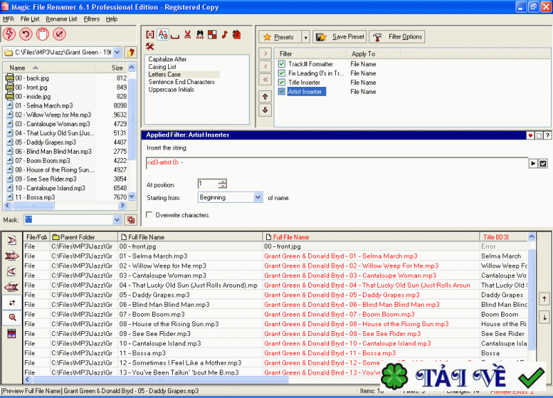Viewport: 553px width, 398px height.
Task: Click the folder up icon beside path
Action: 131,52
